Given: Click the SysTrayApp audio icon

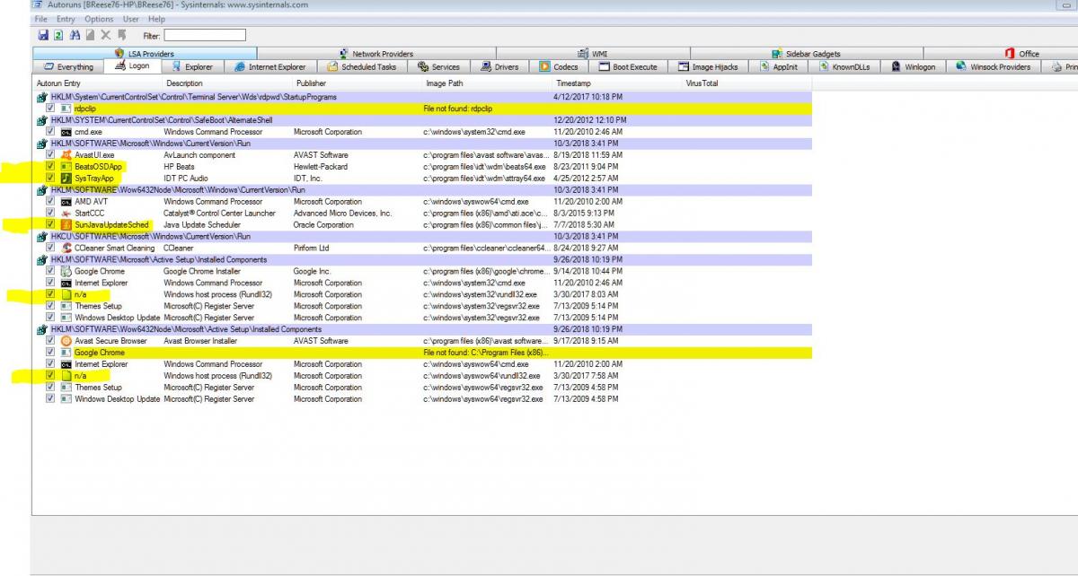Looking at the screenshot, I should [66, 179].
